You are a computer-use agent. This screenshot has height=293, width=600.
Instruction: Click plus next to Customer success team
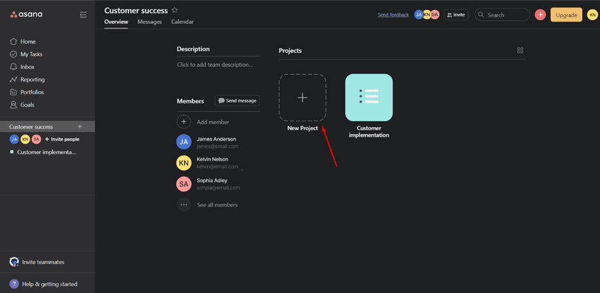(79, 127)
